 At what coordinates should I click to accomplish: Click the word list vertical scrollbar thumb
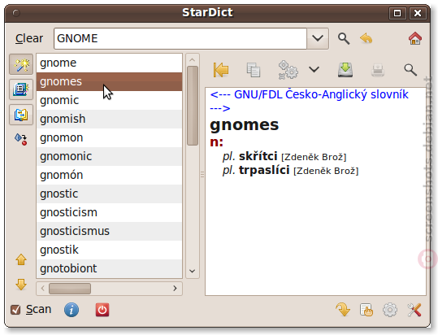(x=193, y=106)
